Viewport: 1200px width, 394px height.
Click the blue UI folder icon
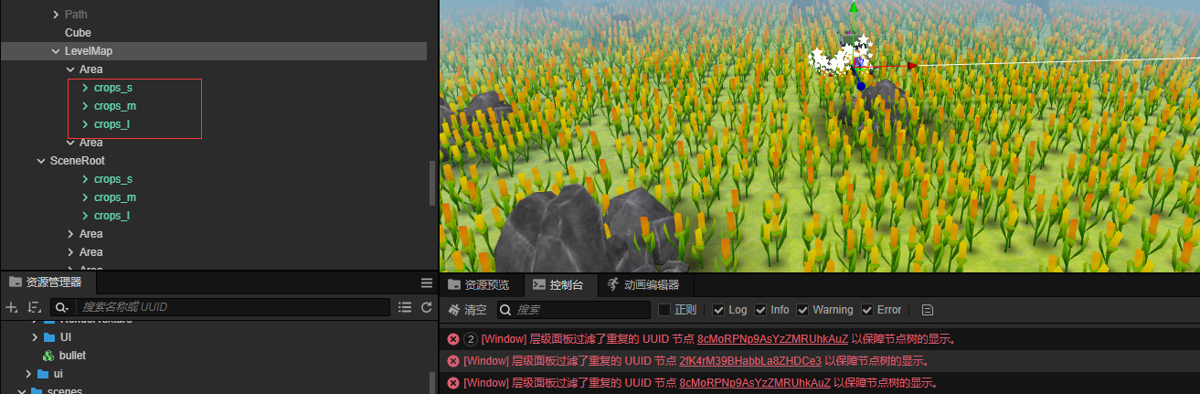[x=49, y=337]
